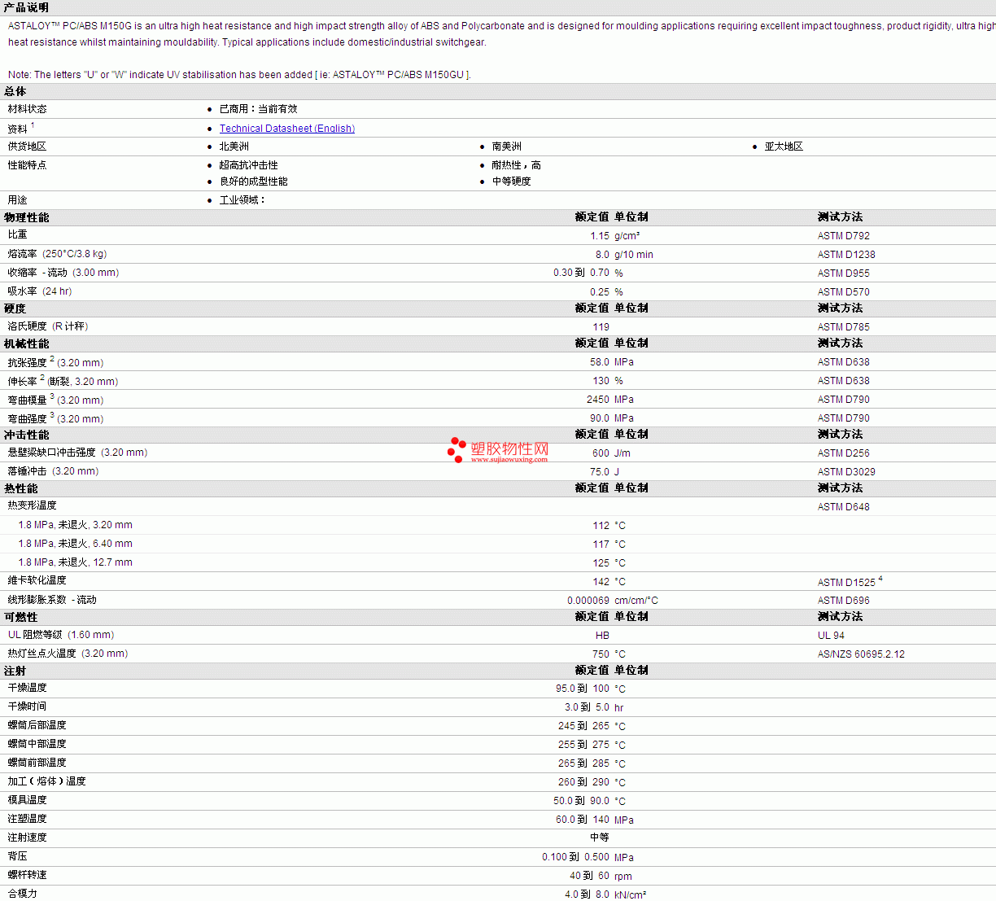Click the 材料状态 row label
The width and height of the screenshot is (996, 901).
(28, 109)
